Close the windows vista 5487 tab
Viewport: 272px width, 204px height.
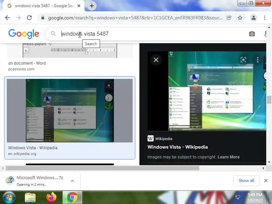pyautogui.click(x=79, y=6)
